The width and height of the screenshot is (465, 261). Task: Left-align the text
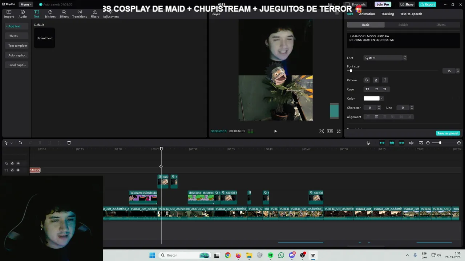coord(368,117)
